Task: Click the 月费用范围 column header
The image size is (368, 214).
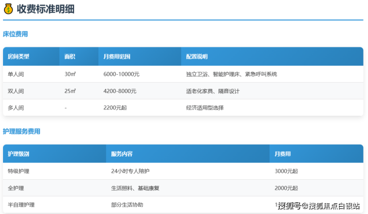Action: 117,56
